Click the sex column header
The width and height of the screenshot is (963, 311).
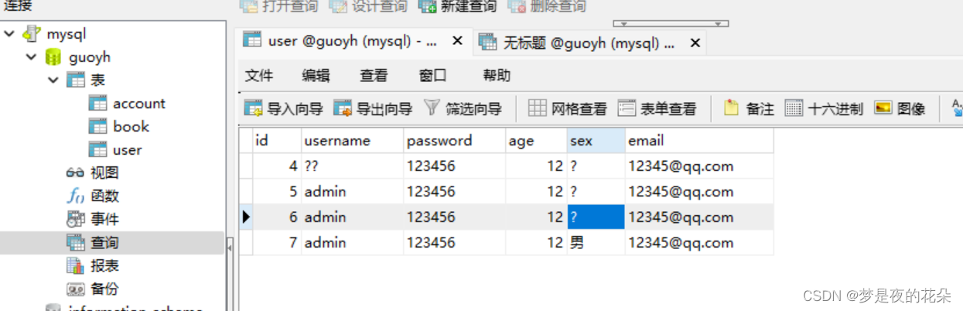point(596,140)
